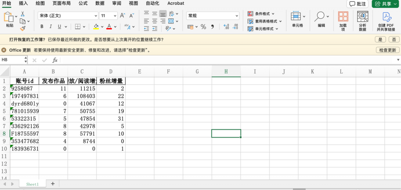Image resolution: width=401 pixels, height=190 pixels.
Task: Click the increase decimal places icon
Action: point(226,27)
